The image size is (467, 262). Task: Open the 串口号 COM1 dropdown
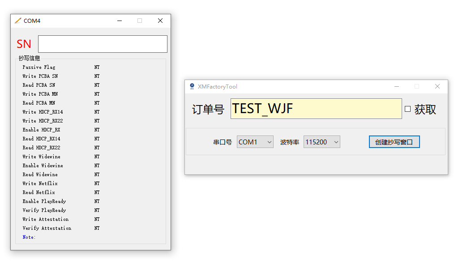point(255,142)
